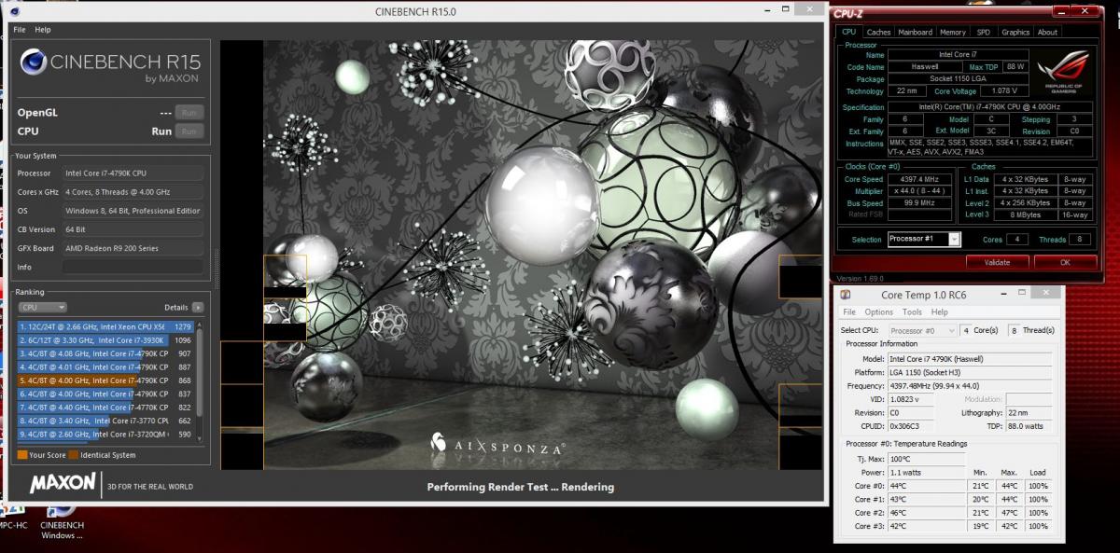Switch to the About tab in CPU-Z

coord(1047,32)
